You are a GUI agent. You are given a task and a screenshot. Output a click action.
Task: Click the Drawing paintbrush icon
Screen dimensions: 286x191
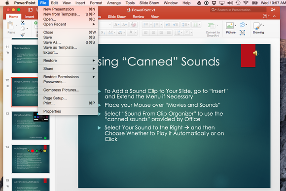[257, 26]
